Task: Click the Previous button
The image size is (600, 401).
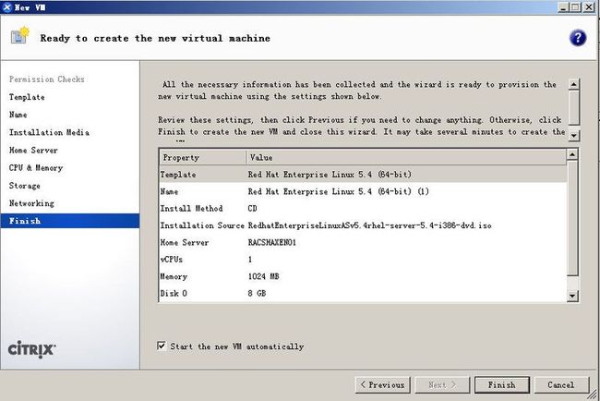Action: pyautogui.click(x=383, y=385)
